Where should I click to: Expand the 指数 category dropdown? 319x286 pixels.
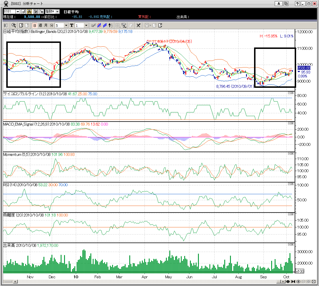(x=57, y=11)
